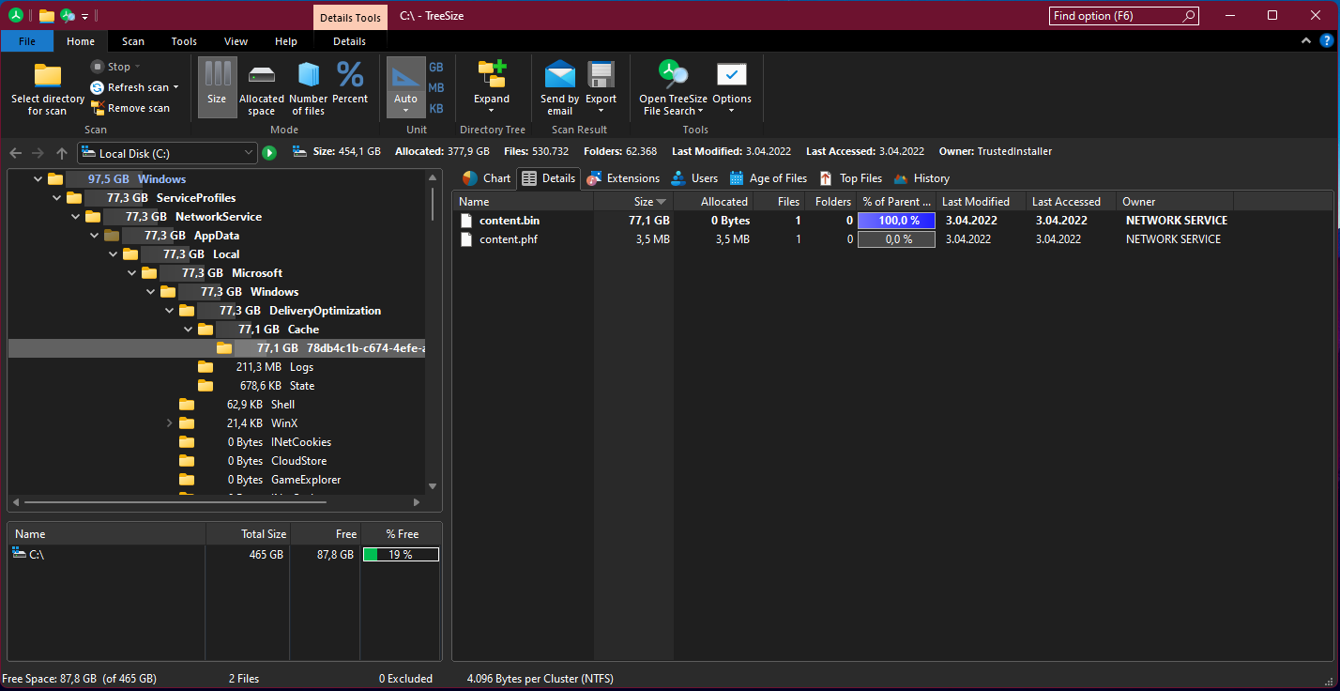Switch to the Scan ribbon tab

(133, 41)
